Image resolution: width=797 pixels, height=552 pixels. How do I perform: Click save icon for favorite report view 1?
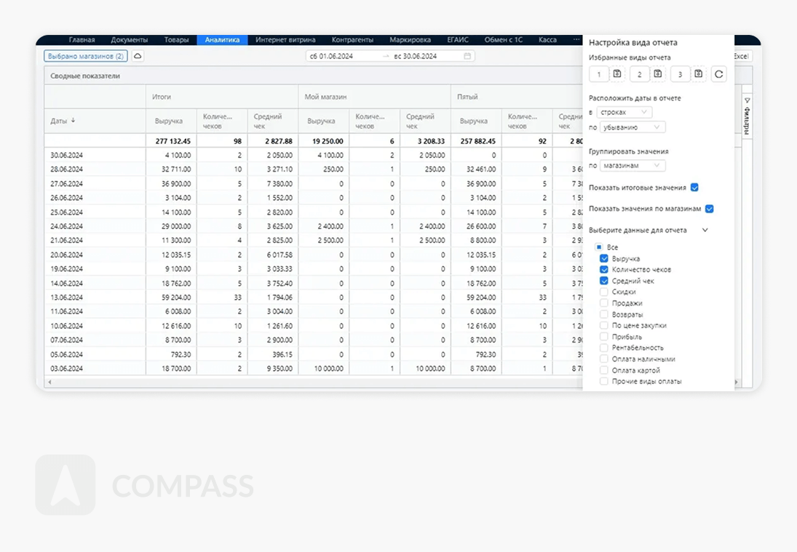pos(617,74)
